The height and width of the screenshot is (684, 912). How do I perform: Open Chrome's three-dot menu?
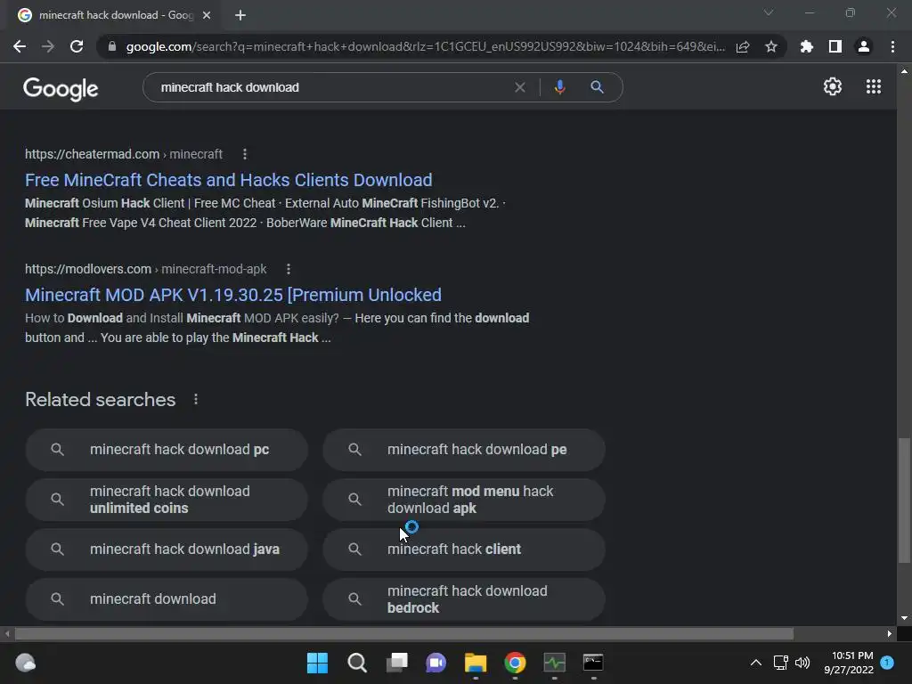tap(892, 46)
